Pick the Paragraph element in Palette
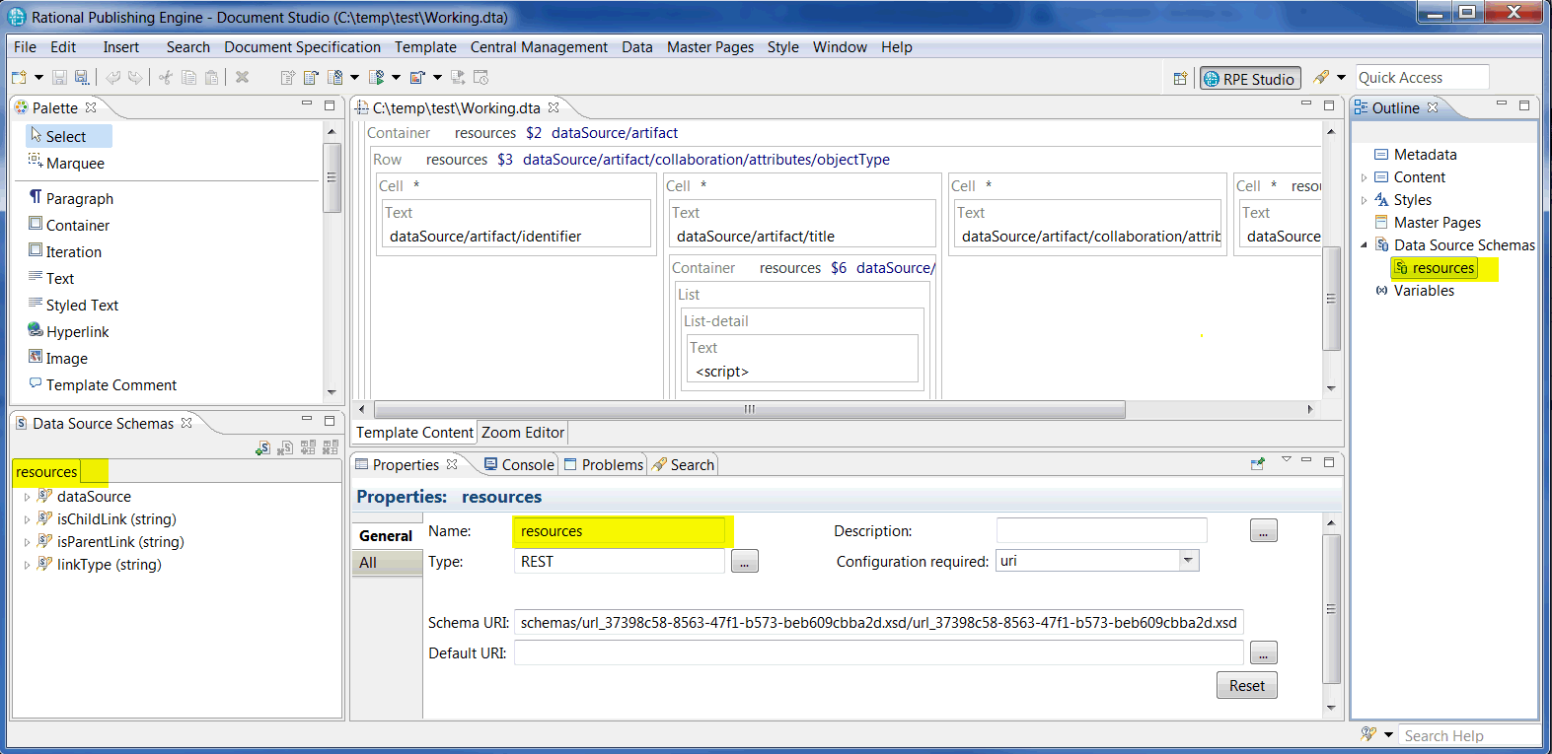This screenshot has height=754, width=1552. point(71,198)
